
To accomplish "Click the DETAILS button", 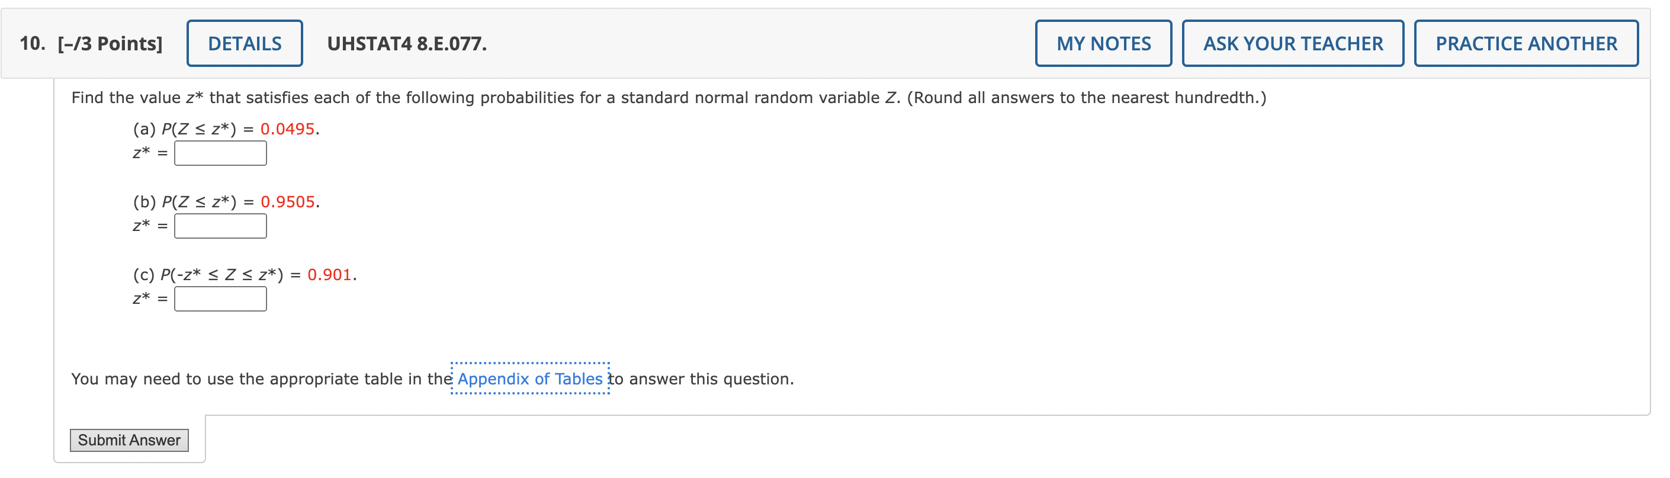I will coord(245,43).
